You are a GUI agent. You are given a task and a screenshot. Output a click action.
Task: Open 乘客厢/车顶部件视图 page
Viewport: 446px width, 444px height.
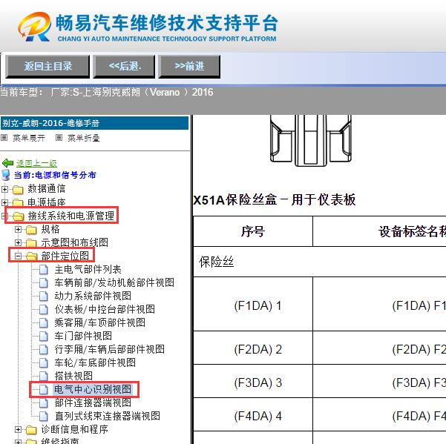click(100, 322)
